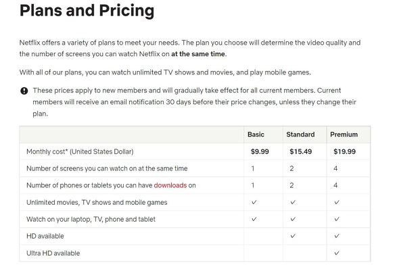The image size is (399, 269).
Task: Click the Basic plan column header
Action: (x=256, y=134)
